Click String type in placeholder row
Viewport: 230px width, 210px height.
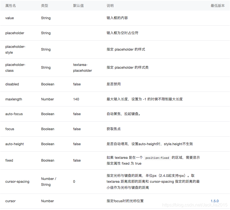[x=46, y=33]
